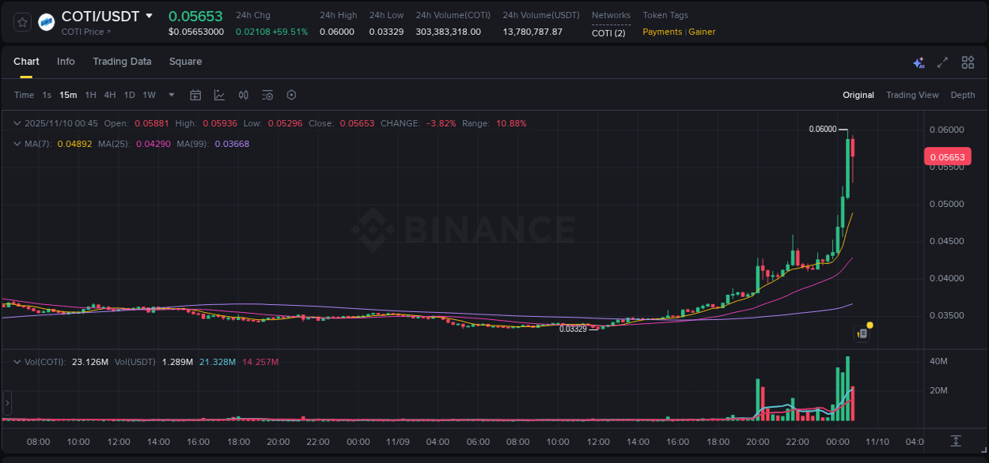Expand chart to fullscreen view
The width and height of the screenshot is (989, 463).
point(942,62)
